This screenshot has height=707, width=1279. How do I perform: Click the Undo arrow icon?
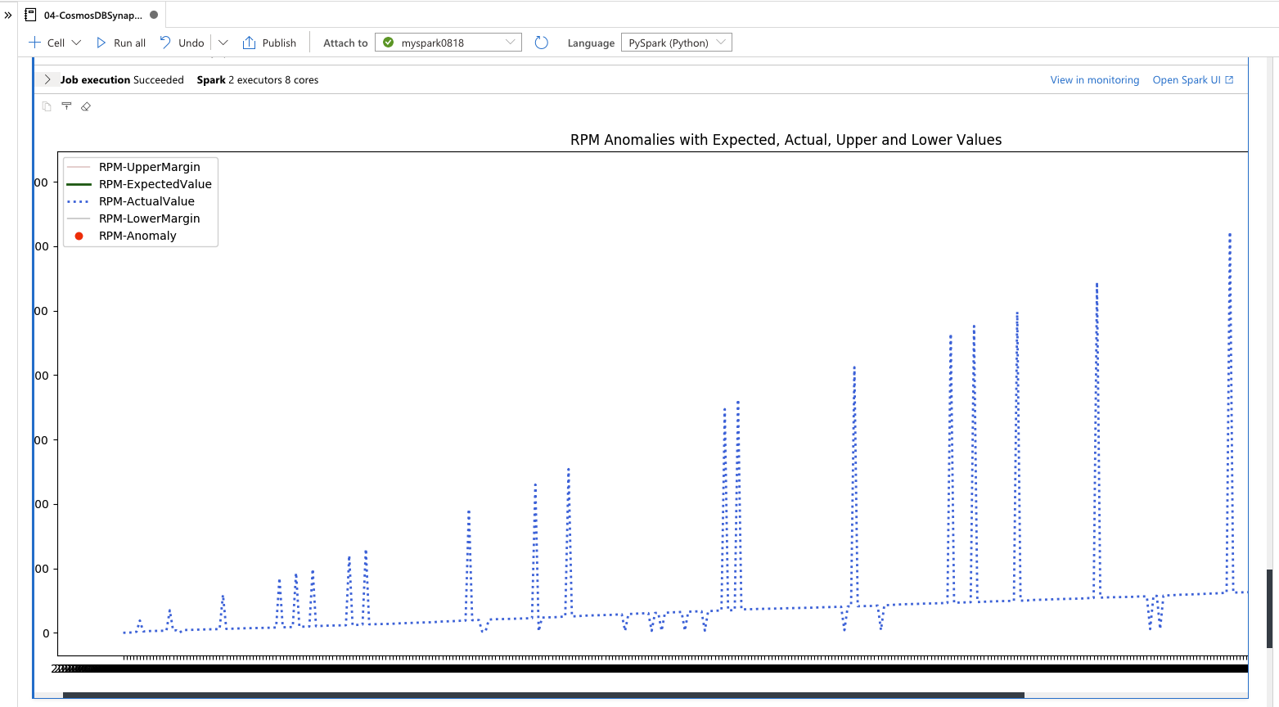[165, 42]
